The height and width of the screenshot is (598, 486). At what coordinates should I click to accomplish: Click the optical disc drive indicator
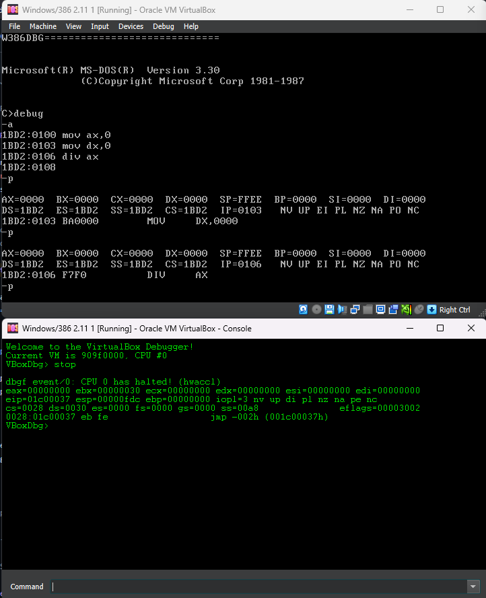pos(316,310)
